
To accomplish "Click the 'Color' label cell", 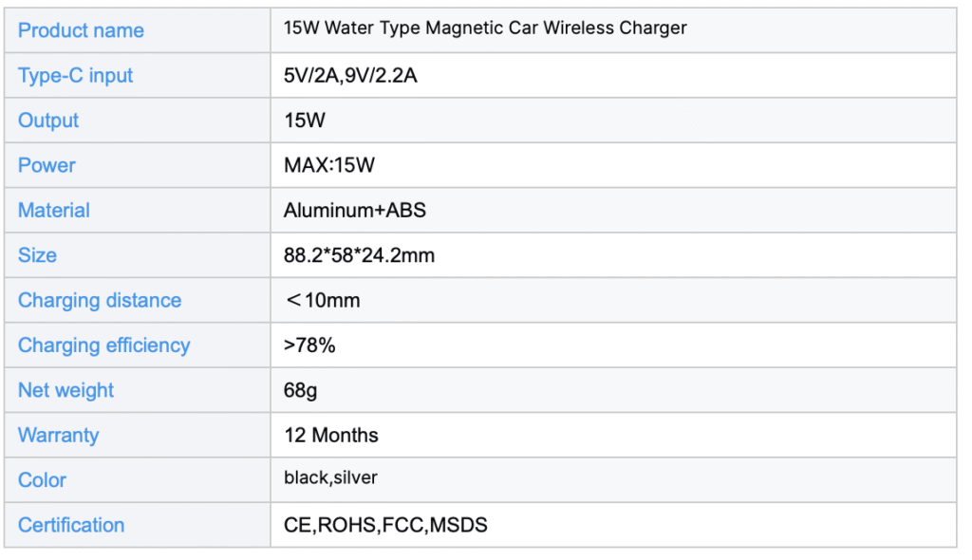I will click(x=43, y=480).
